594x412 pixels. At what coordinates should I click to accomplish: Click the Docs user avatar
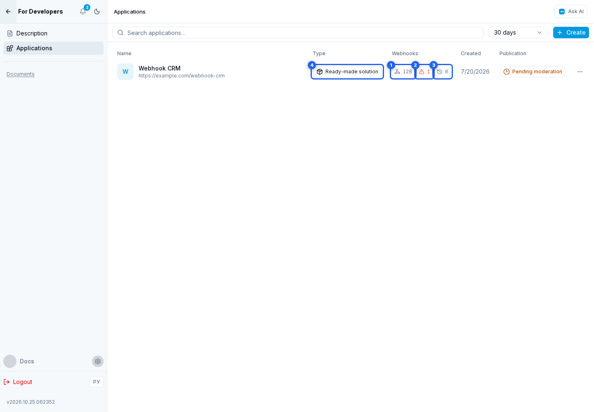pyautogui.click(x=10, y=361)
